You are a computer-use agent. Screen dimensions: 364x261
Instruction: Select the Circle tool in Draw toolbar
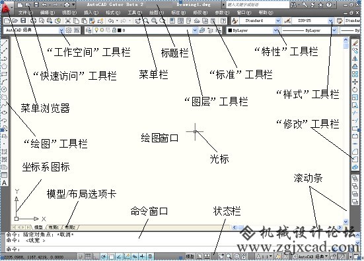click(4, 90)
